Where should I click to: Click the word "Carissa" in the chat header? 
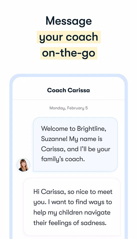tap(79, 90)
